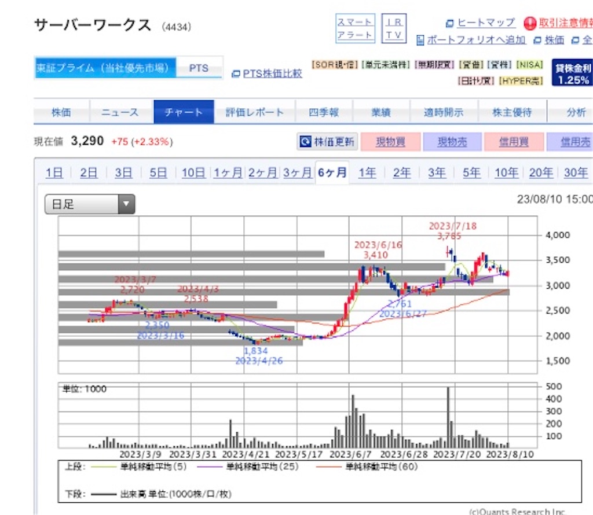The image size is (593, 515).
Task: Open the 株価 tab
Action: coord(61,112)
